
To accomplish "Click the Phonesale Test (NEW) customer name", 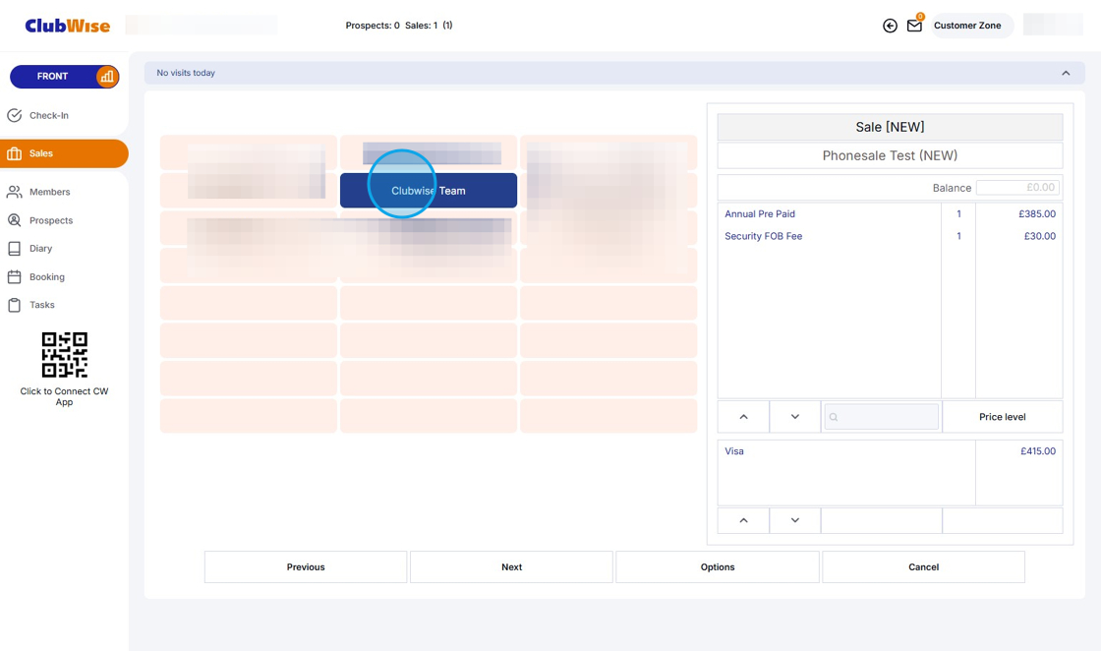I will 890,156.
